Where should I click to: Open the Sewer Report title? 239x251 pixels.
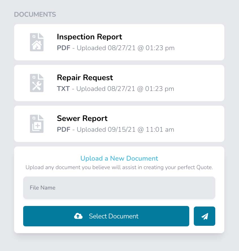82,118
